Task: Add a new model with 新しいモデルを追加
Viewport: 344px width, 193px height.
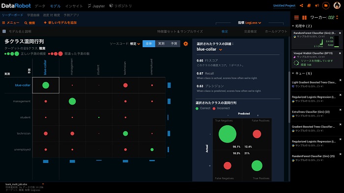Action: (60, 23)
